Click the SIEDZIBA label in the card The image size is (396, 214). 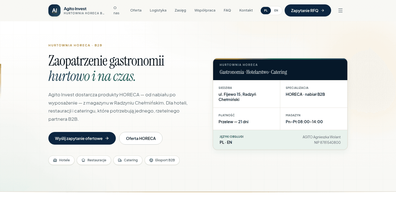225,88
